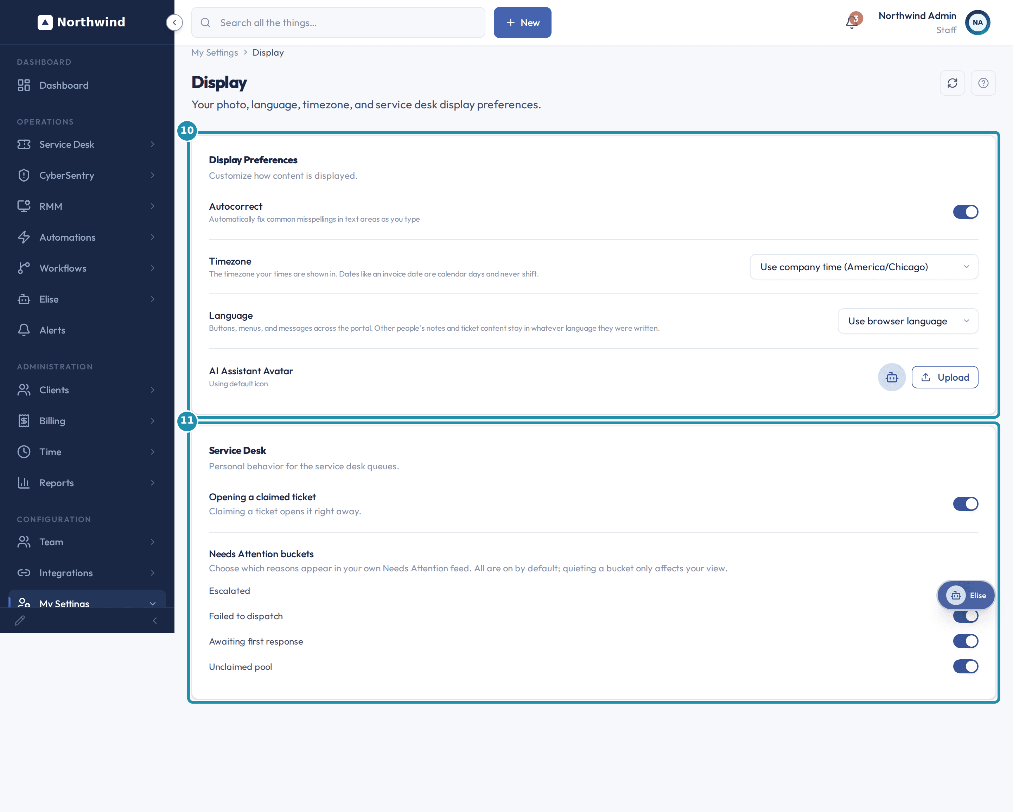The image size is (1013, 812).
Task: Click the Display breadcrumb item
Action: pyautogui.click(x=268, y=53)
